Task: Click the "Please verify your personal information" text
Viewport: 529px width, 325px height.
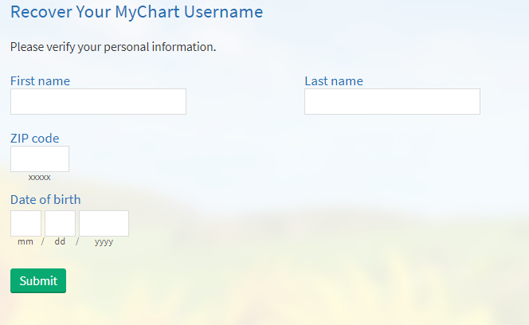Action: [113, 47]
